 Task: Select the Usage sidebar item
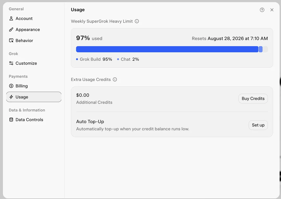[34, 97]
